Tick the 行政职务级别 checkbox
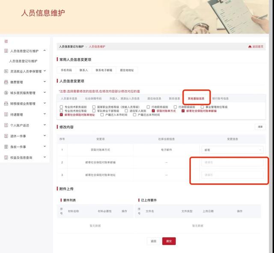Image resolution: width=274 pixels, height=253 pixels. coord(148,107)
